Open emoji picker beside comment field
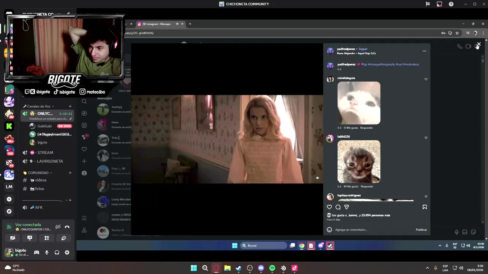Screen dimensions: 488x274 [329, 230]
